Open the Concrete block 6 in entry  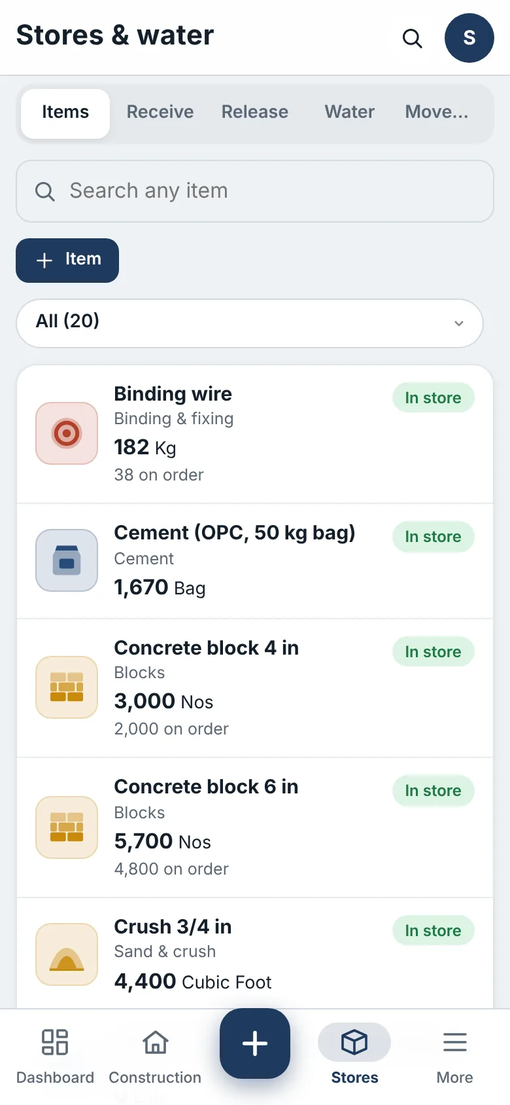(x=255, y=827)
